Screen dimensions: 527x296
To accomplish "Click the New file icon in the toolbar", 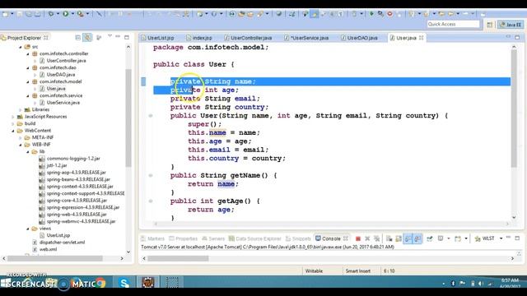I will [5, 14].
